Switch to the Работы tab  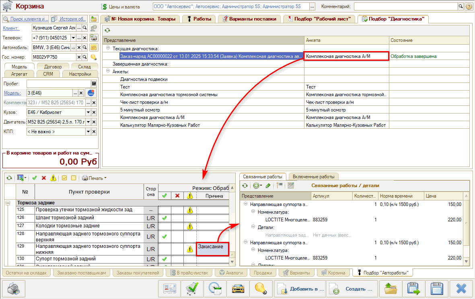pyautogui.click(x=199, y=19)
